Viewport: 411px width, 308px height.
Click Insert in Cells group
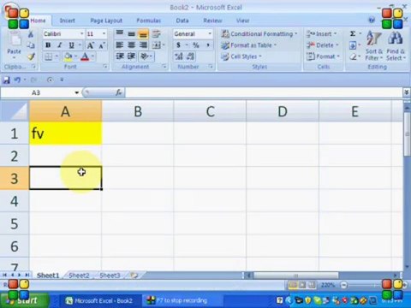(x=322, y=34)
